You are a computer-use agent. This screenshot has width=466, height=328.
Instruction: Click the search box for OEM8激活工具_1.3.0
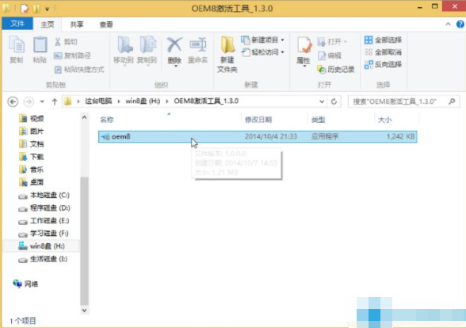click(x=403, y=101)
